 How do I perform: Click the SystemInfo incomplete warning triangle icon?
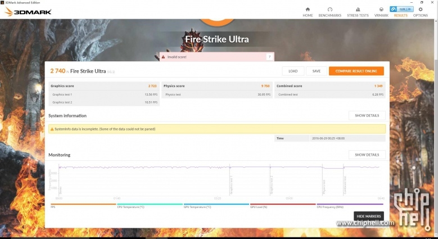click(52, 129)
